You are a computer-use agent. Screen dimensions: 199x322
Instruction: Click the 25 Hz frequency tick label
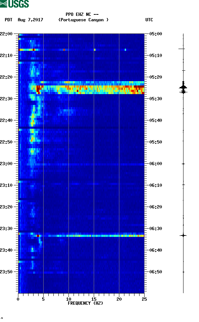point(144,299)
